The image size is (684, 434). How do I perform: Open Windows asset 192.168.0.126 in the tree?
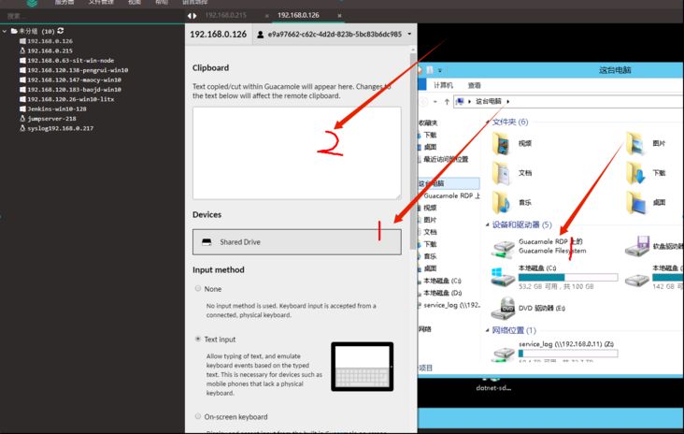(x=46, y=41)
